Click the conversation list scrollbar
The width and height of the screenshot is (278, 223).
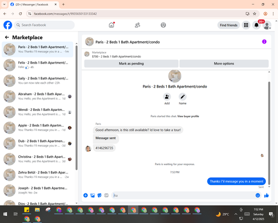(77, 108)
